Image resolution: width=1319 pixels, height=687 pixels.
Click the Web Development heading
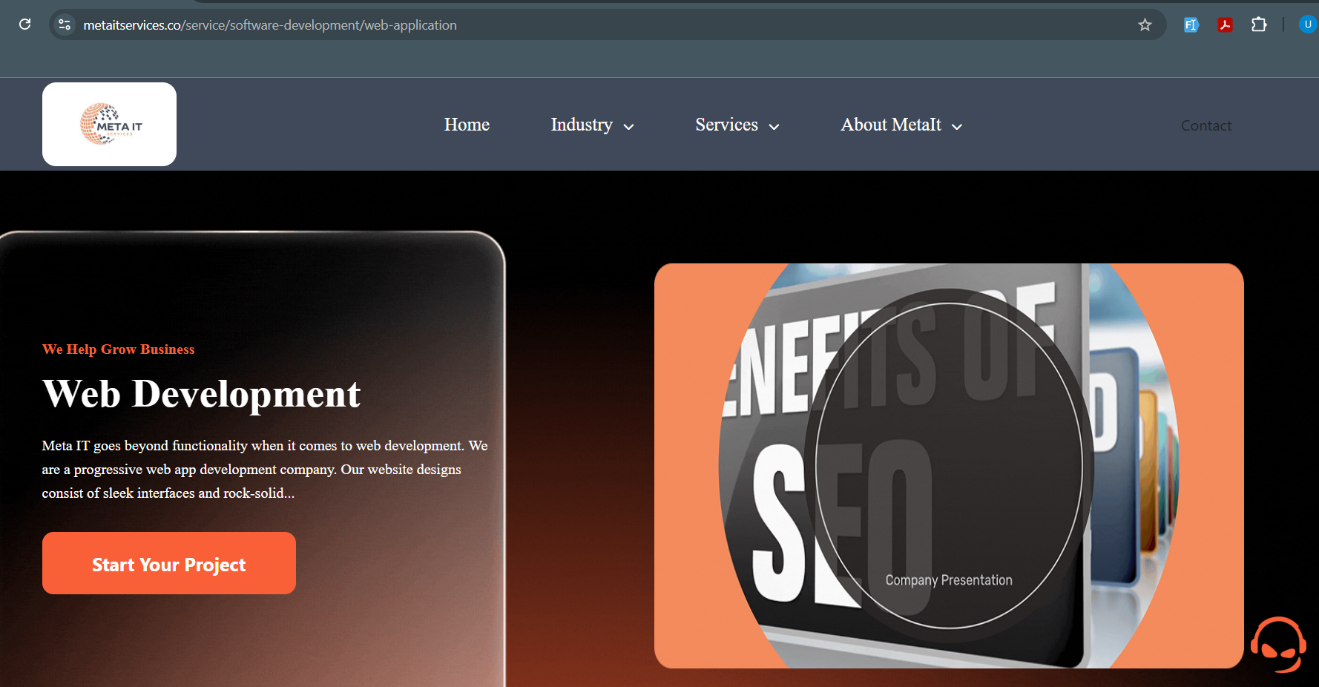pyautogui.click(x=201, y=393)
